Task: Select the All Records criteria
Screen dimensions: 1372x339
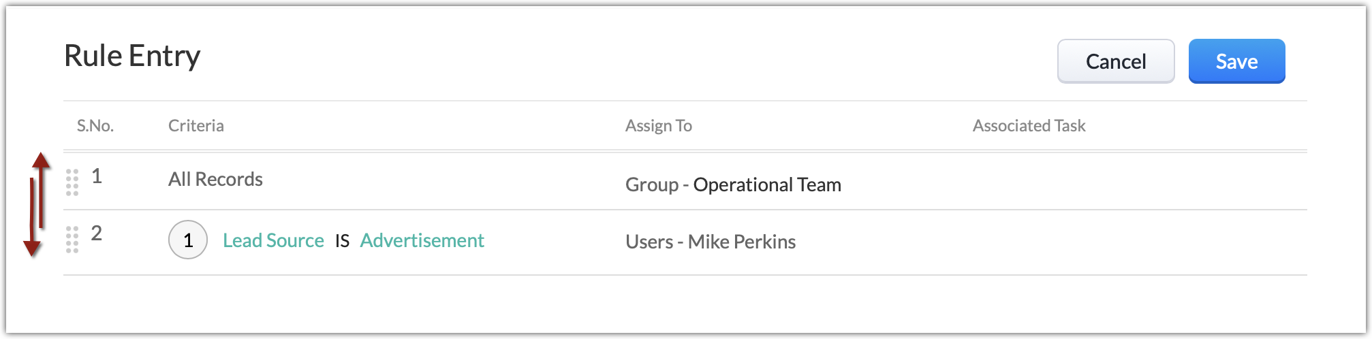Action: coord(215,179)
